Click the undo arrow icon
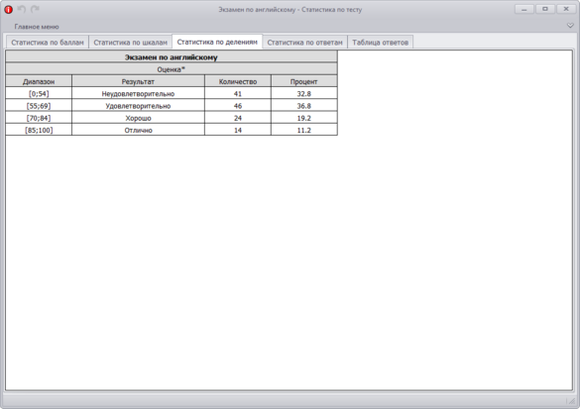 22,9
